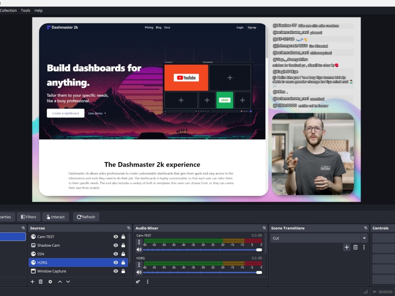The height and width of the screenshot is (296, 395).
Task: Mute the Cam-TEST audio channel
Action: tap(139, 249)
